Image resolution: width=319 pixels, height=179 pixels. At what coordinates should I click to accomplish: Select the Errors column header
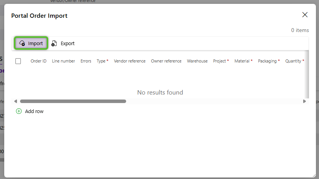coord(86,61)
